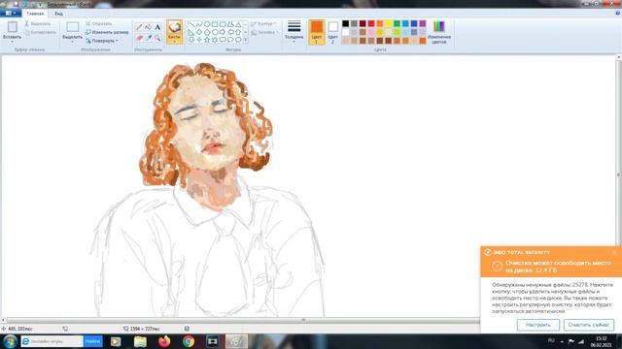Click the Windows Start orb

click(10, 341)
